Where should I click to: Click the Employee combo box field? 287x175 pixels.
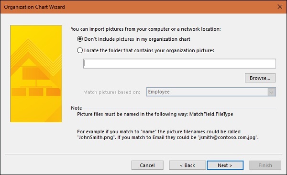point(211,92)
